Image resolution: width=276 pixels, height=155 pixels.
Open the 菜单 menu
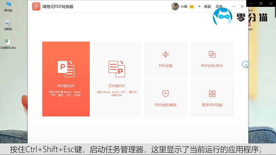pyautogui.click(x=219, y=7)
